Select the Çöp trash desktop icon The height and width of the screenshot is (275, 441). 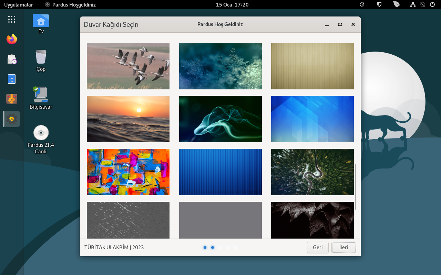coord(41,61)
